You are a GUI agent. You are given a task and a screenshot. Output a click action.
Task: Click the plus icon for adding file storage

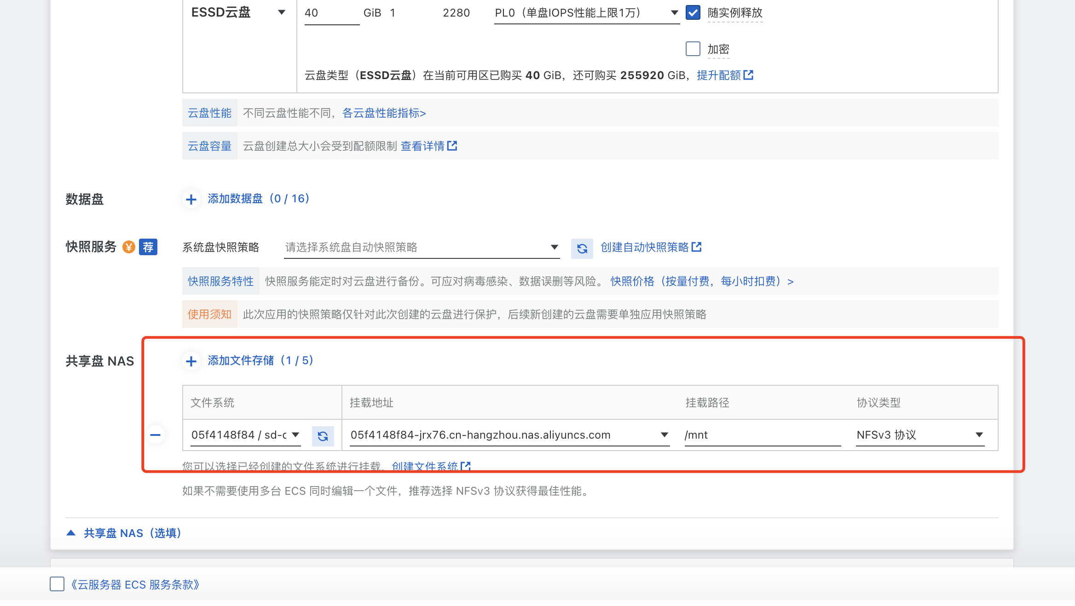[x=191, y=361]
